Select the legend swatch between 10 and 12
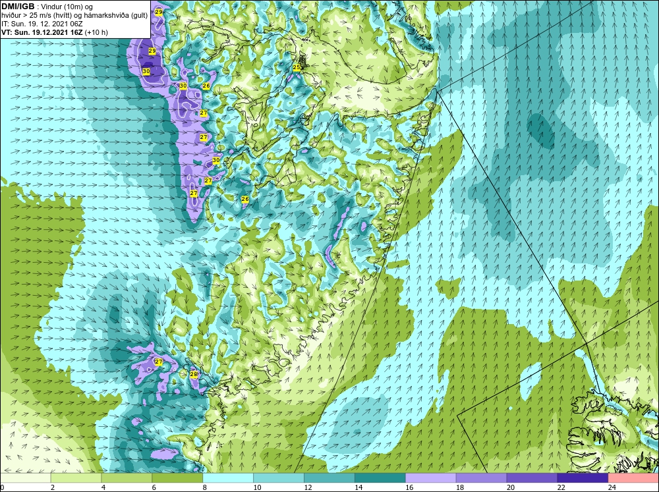Viewport: 659px width, 492px height. click(279, 478)
